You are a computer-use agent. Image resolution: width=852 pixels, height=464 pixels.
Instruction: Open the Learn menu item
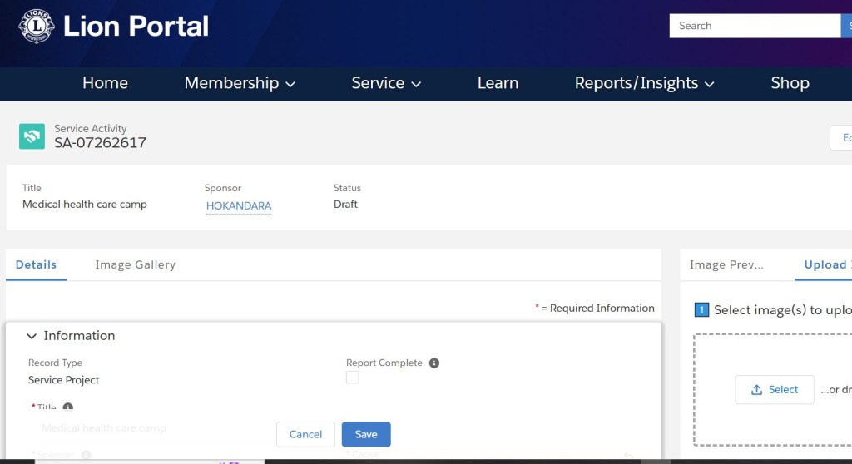coord(498,83)
